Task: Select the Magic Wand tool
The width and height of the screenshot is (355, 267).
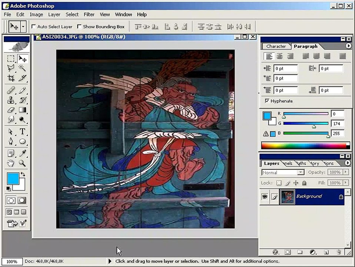Action: pyautogui.click(x=22, y=68)
